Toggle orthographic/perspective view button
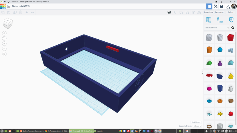The width and height of the screenshot is (237, 133). point(4,54)
